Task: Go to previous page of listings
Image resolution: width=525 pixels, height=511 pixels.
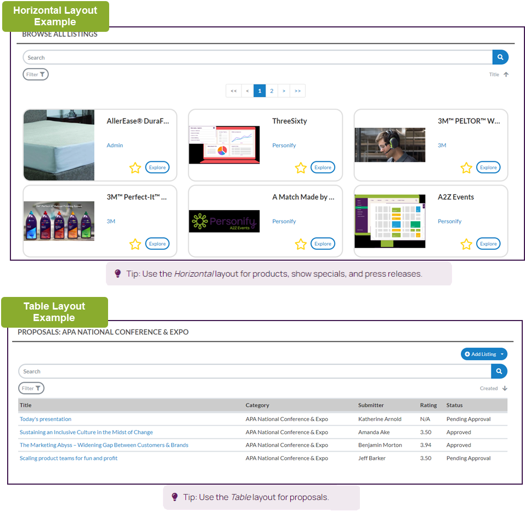Action: tap(247, 91)
